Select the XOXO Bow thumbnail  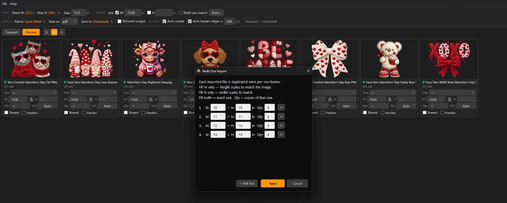[x=449, y=59]
